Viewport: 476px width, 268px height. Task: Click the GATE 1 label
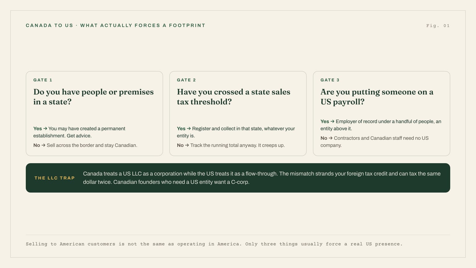click(x=43, y=80)
